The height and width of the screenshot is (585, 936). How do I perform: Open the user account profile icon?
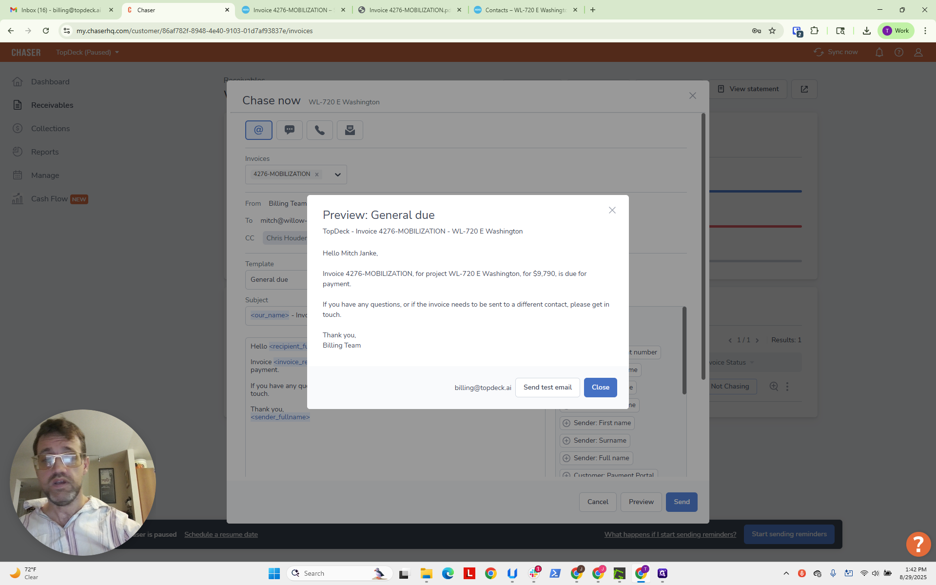918,52
